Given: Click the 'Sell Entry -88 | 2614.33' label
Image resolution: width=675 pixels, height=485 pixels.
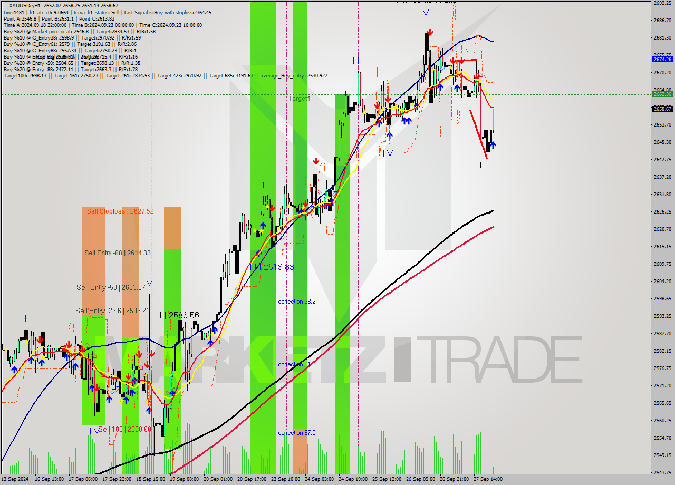Looking at the screenshot, I should point(118,253).
